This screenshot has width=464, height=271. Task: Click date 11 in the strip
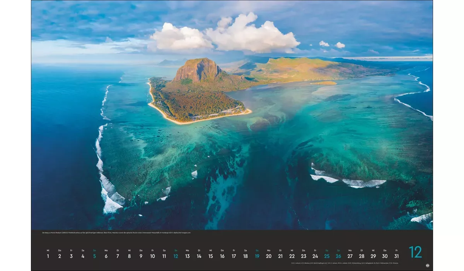click(x=164, y=256)
